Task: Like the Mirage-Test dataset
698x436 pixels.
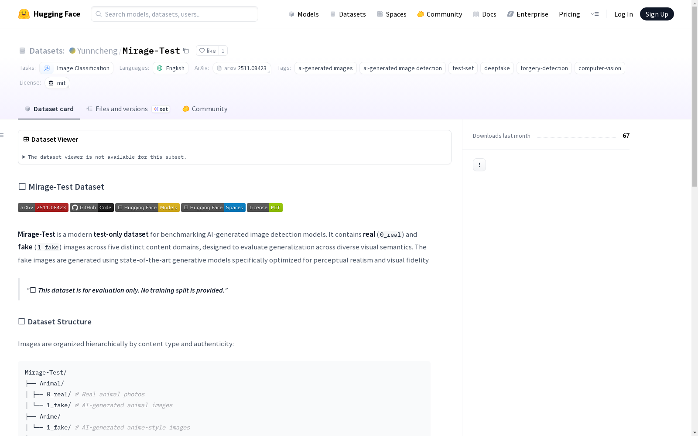Action: (207, 51)
